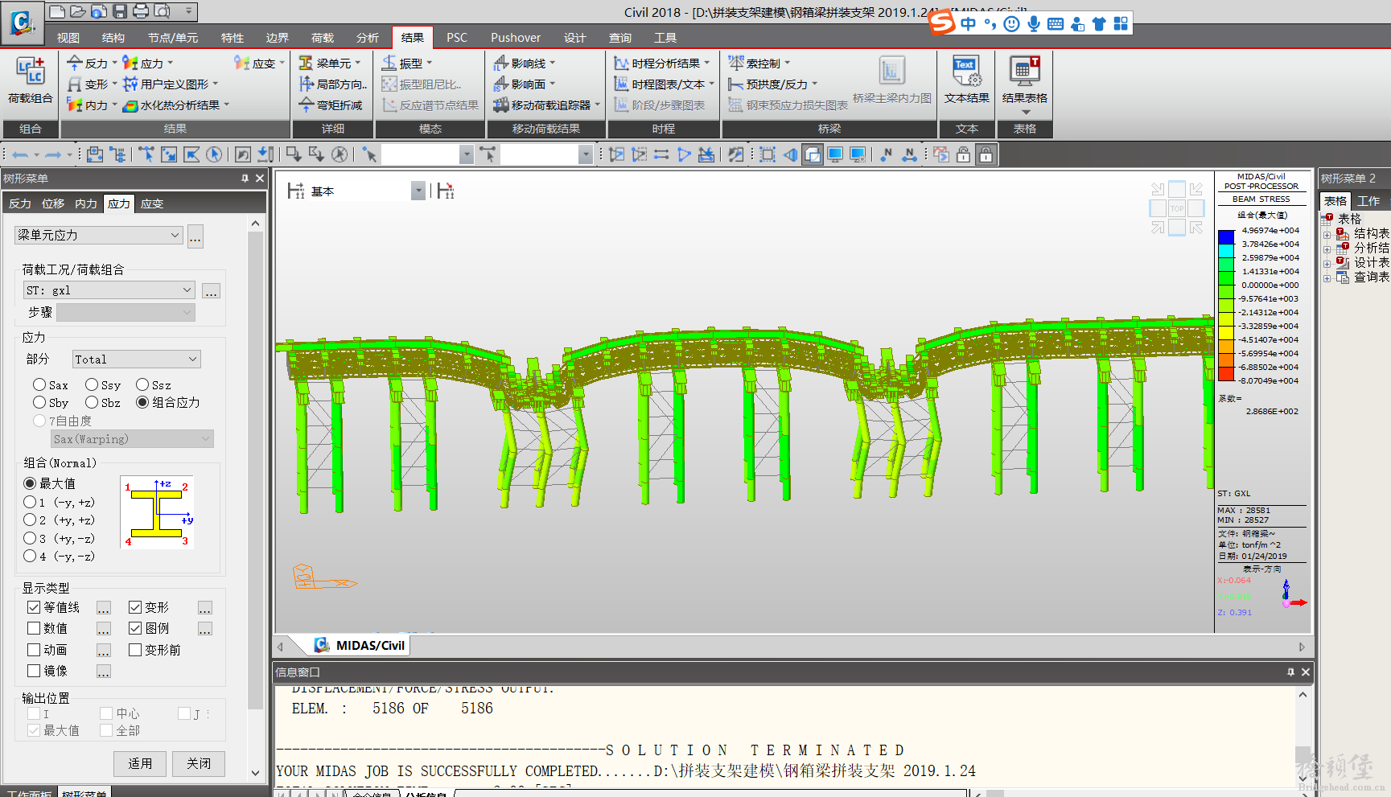Open the 影响线 influence line icon
Image resolution: width=1391 pixels, height=797 pixels.
(x=501, y=63)
